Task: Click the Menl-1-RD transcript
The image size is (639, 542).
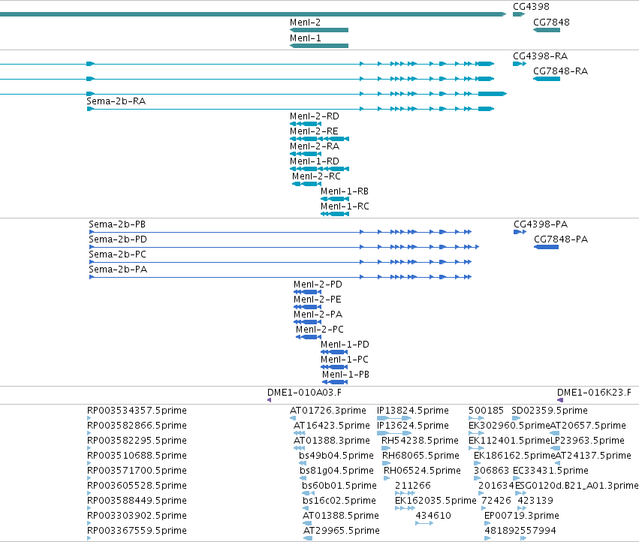Action: point(320,169)
